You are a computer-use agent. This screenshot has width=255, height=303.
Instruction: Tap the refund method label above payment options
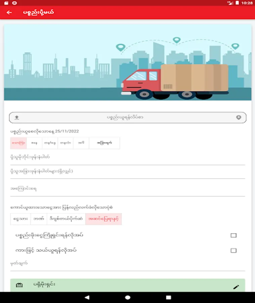pyautogui.click(x=61, y=207)
